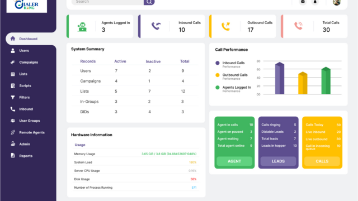Click the System Load row
This screenshot has width=358, height=201.
135,162
